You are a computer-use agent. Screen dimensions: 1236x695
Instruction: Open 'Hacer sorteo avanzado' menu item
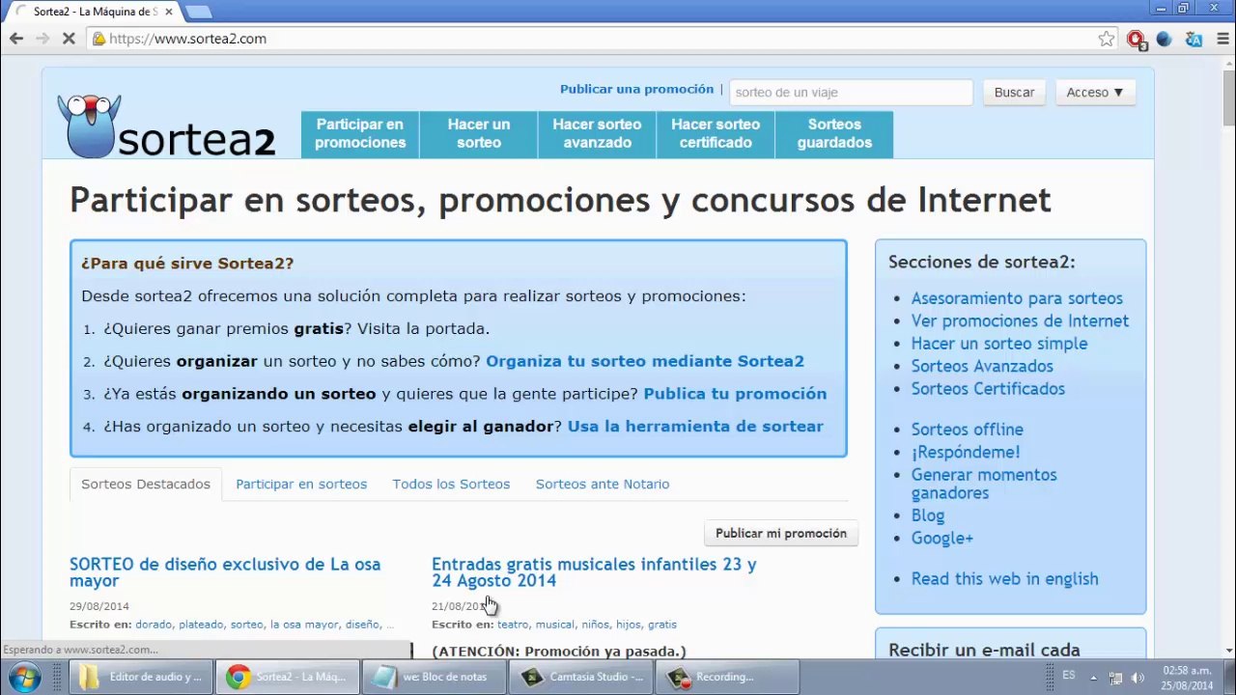coord(597,134)
